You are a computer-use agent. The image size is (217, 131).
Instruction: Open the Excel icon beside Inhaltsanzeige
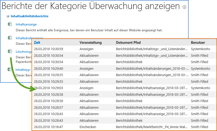pos(10,24)
